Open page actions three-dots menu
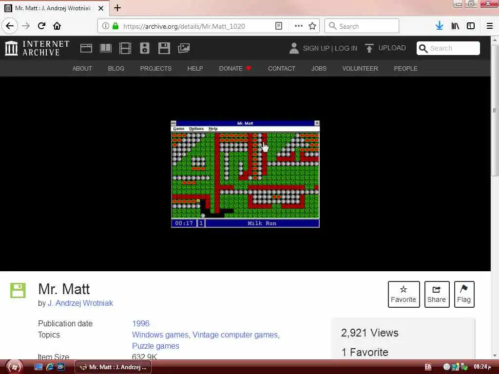The image size is (499, 374). point(298,26)
